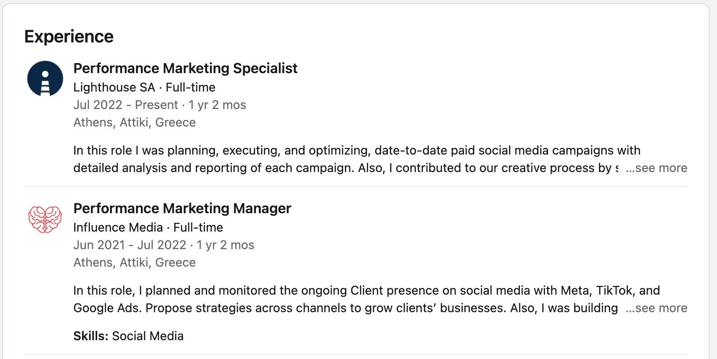Click the Full-time label beside Lighthouse SA

coord(190,88)
